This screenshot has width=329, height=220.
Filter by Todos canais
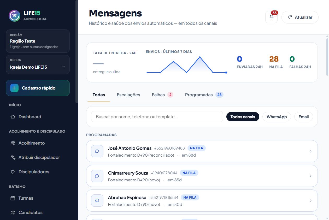click(x=243, y=117)
